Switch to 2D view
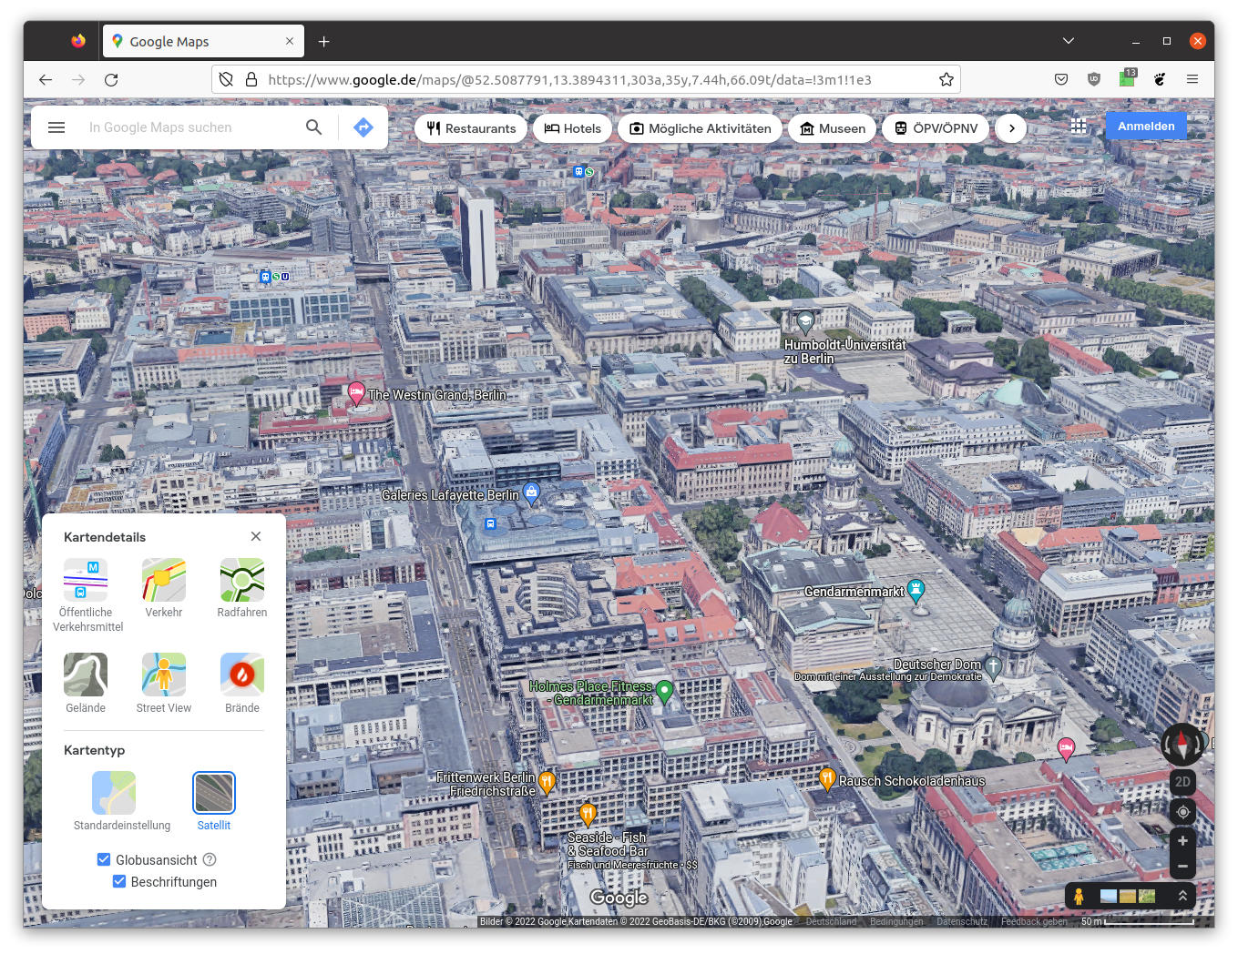Image resolution: width=1238 pixels, height=954 pixels. pyautogui.click(x=1182, y=782)
